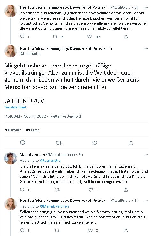Open more options on Manabärchen's reply
Viewport: 157px width, 236px height.
tap(146, 155)
